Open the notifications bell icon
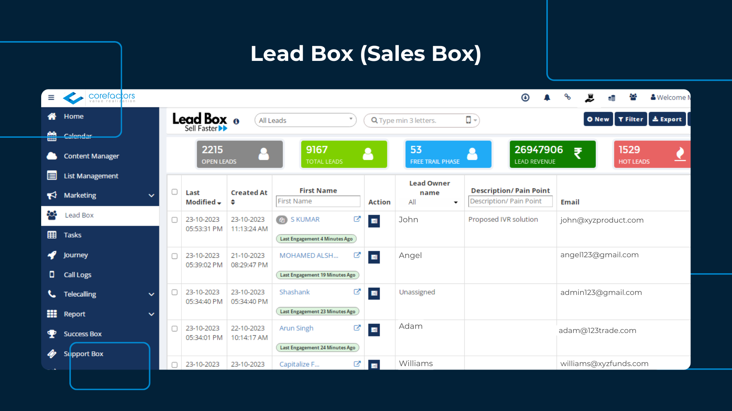The width and height of the screenshot is (732, 411). pyautogui.click(x=547, y=97)
